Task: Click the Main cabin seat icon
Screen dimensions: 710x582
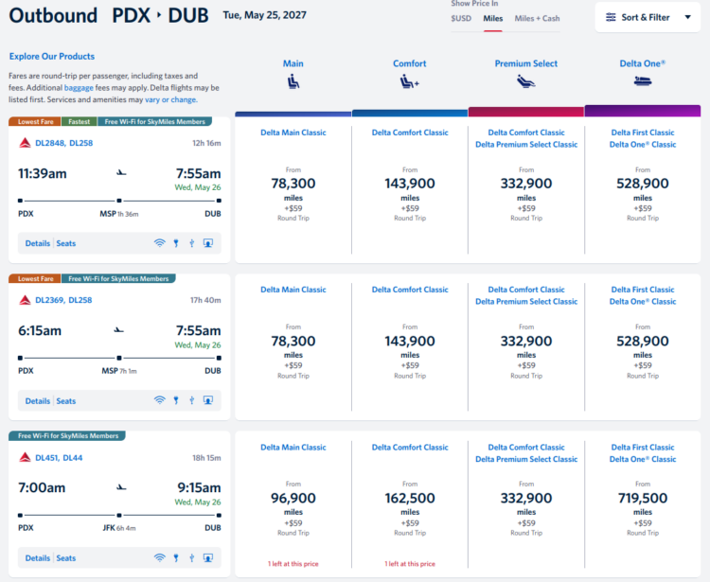Action: coord(293,82)
